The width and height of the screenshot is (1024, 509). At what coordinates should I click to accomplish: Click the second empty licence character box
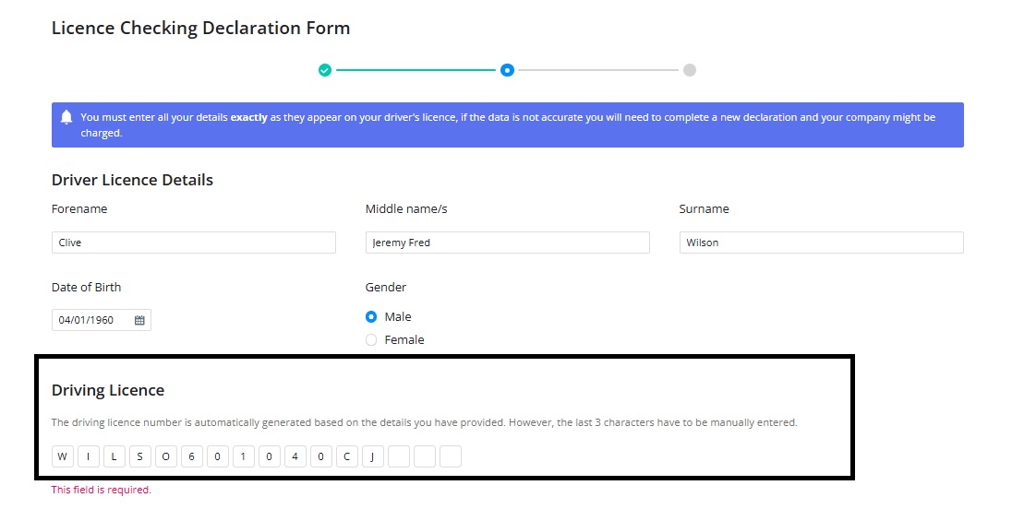(x=425, y=456)
